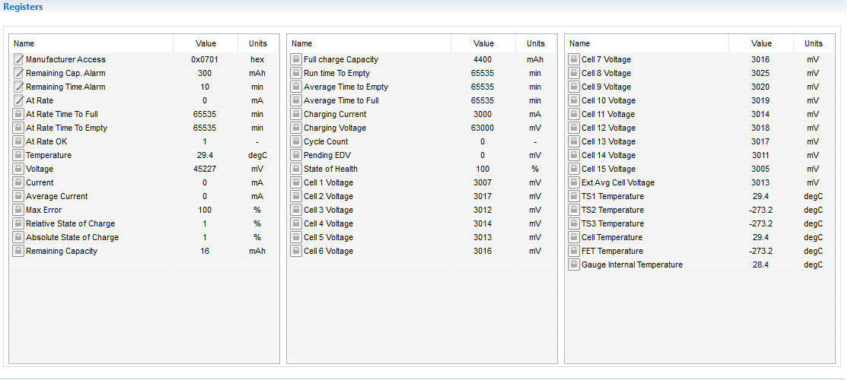The width and height of the screenshot is (848, 380).
Task: Click the lock icon for At Rate Time To Empty
Action: [18, 128]
